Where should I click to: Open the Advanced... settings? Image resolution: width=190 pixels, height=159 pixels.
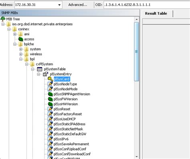coord(78,5)
